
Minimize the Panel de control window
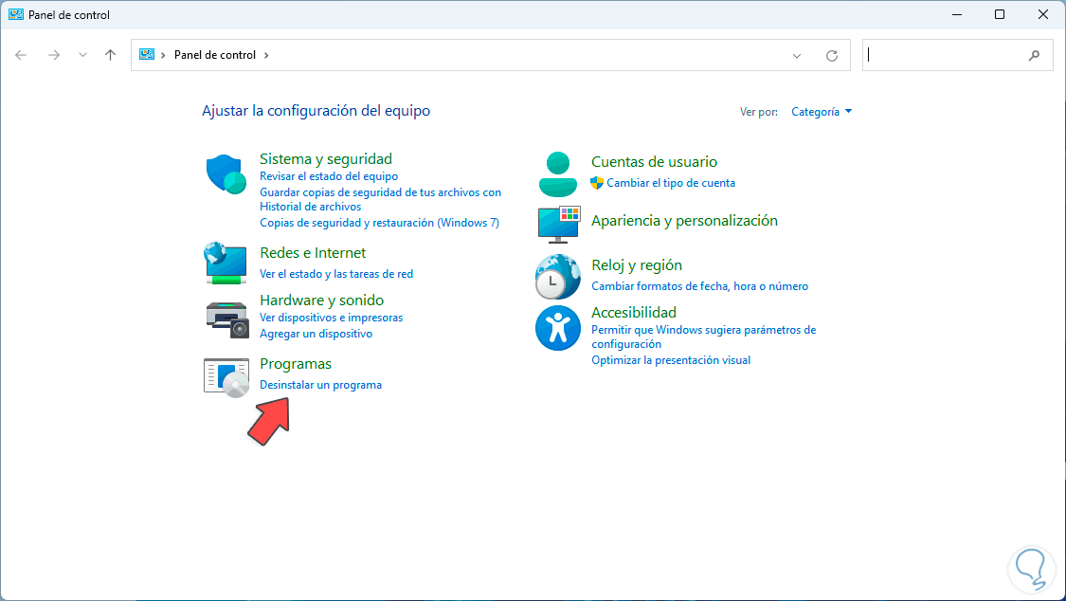[x=956, y=14]
